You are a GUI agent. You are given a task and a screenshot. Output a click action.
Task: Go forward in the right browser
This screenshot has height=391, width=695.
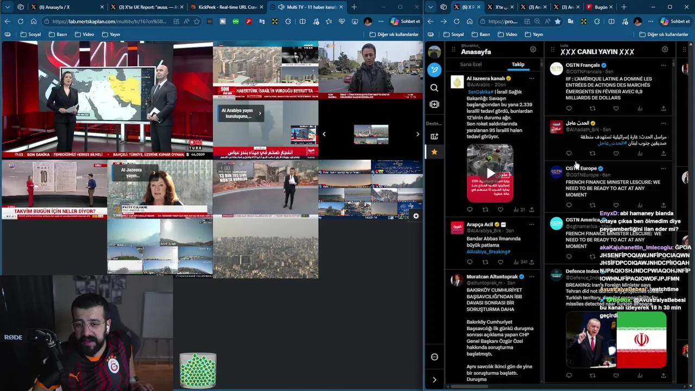443,21
